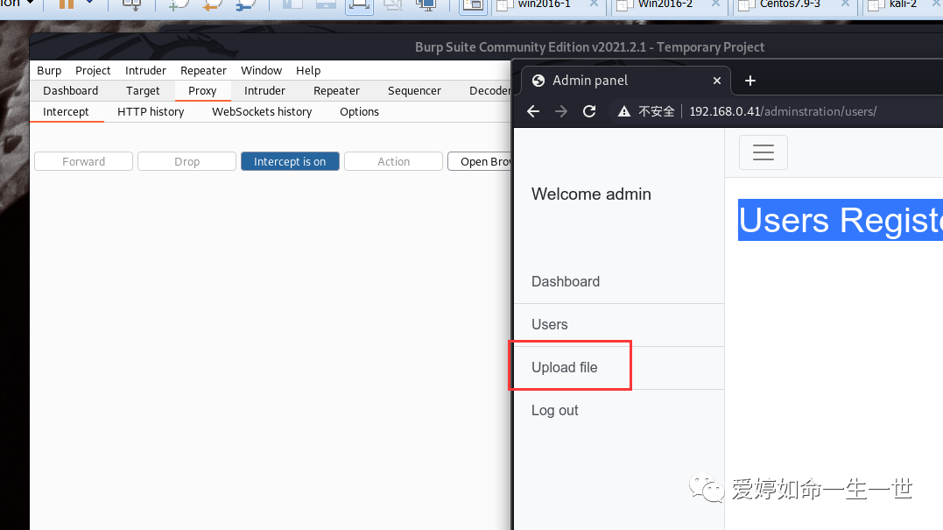Click the Drop button
The height and width of the screenshot is (530, 943).
[x=186, y=161]
